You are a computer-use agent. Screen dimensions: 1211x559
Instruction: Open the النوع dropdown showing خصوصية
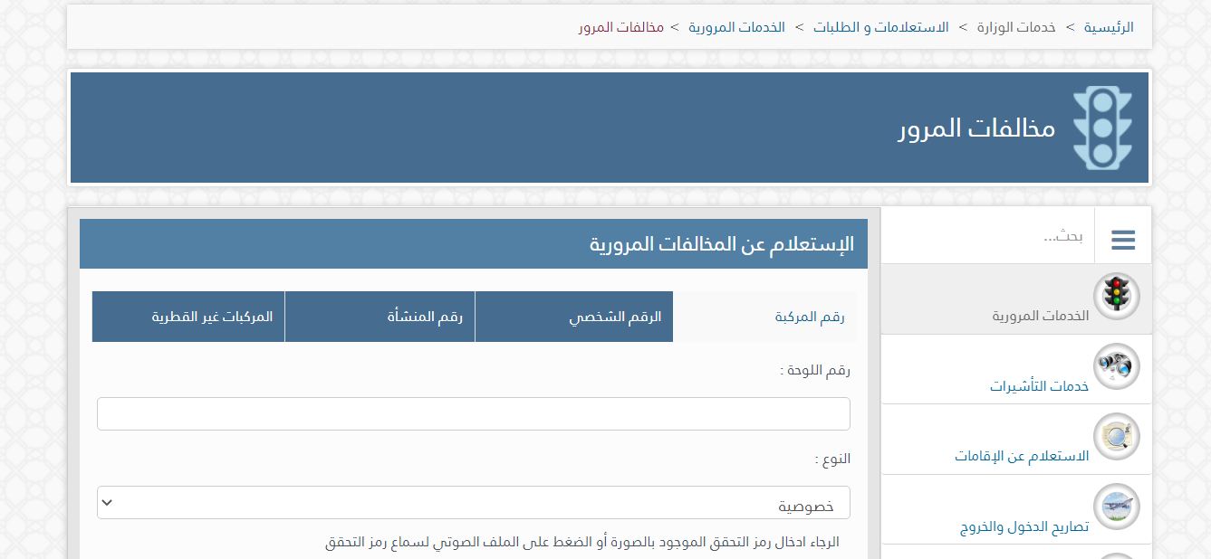474,502
